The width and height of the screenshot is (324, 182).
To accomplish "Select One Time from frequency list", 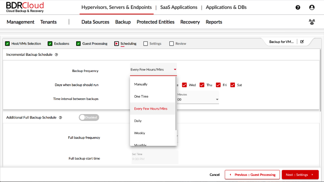I will [153, 96].
